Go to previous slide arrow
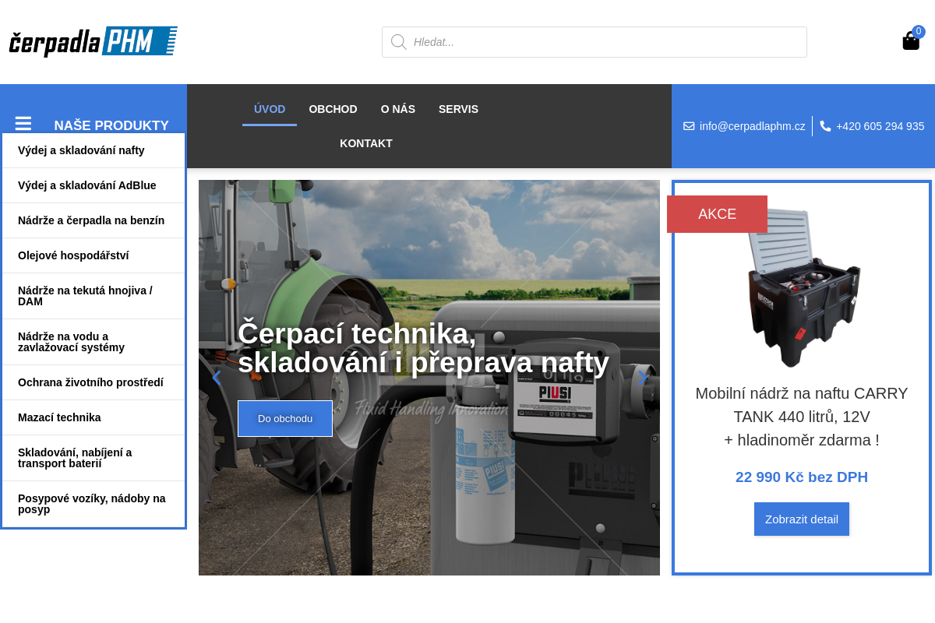The height and width of the screenshot is (623, 935). [x=217, y=378]
